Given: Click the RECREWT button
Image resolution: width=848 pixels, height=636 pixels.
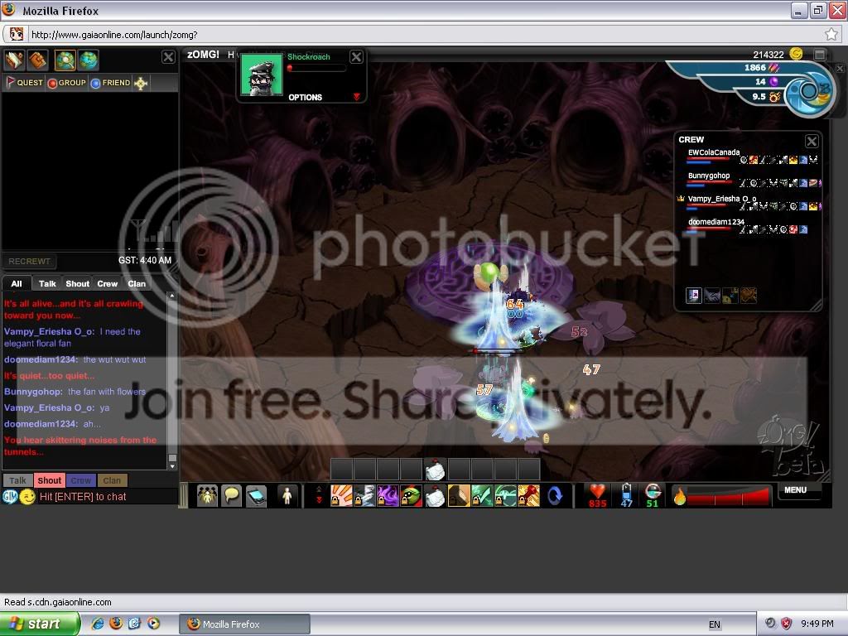Looking at the screenshot, I should pyautogui.click(x=29, y=261).
